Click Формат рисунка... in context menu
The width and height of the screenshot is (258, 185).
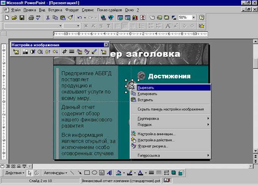(x=153, y=146)
